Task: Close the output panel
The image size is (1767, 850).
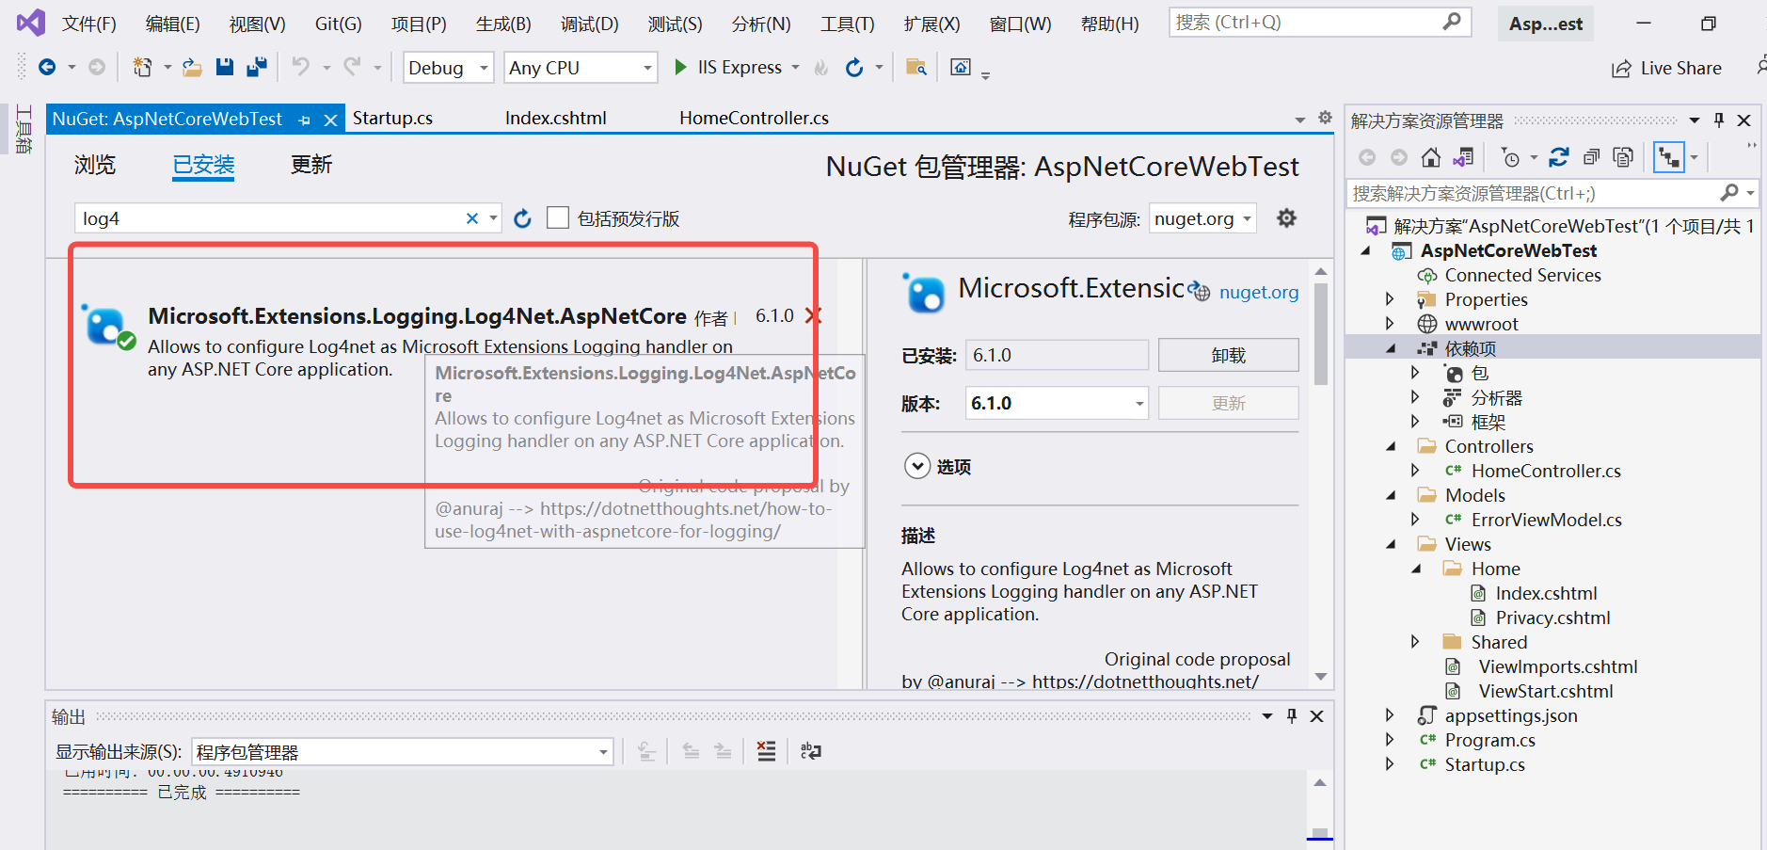Action: [x=1317, y=716]
